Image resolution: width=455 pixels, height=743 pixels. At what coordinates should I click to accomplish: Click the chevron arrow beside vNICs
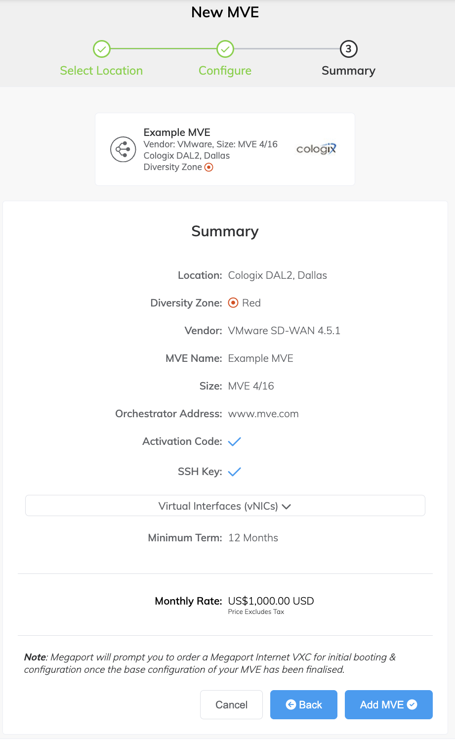tap(287, 507)
